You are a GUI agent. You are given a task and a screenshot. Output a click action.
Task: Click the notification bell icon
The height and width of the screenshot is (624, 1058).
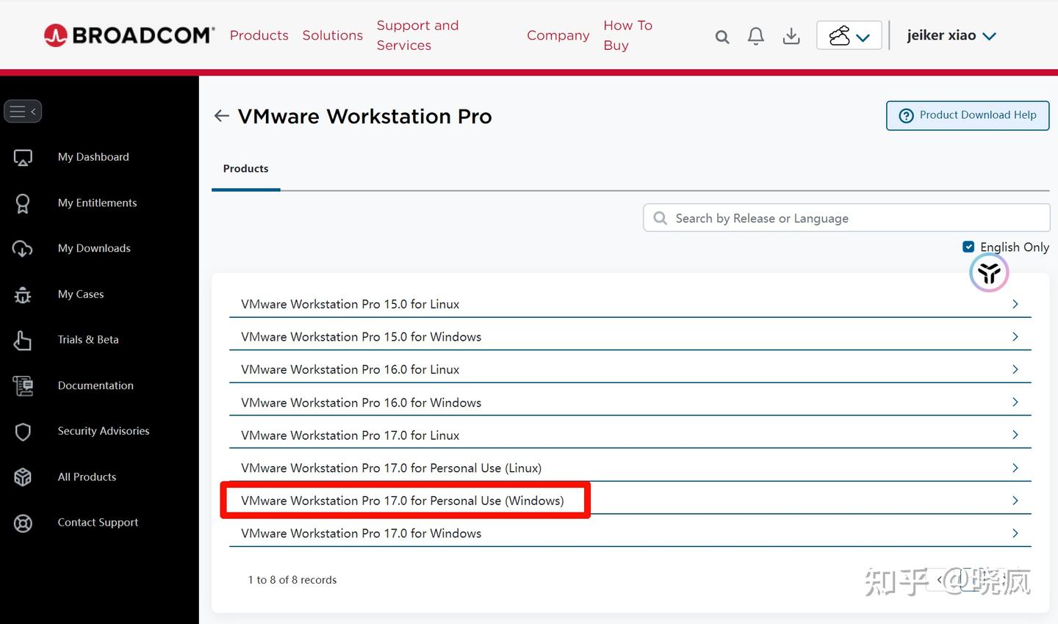click(x=755, y=35)
